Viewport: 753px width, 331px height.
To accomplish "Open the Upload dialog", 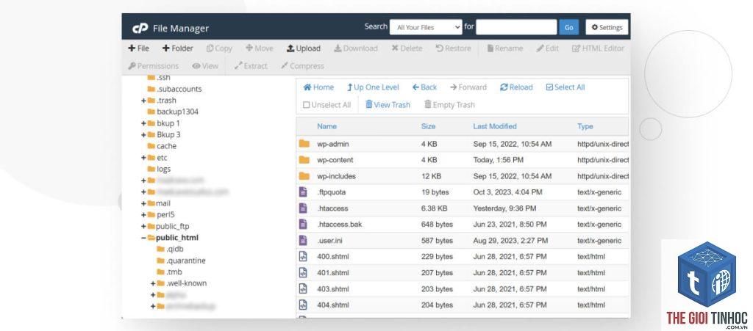I will 304,48.
